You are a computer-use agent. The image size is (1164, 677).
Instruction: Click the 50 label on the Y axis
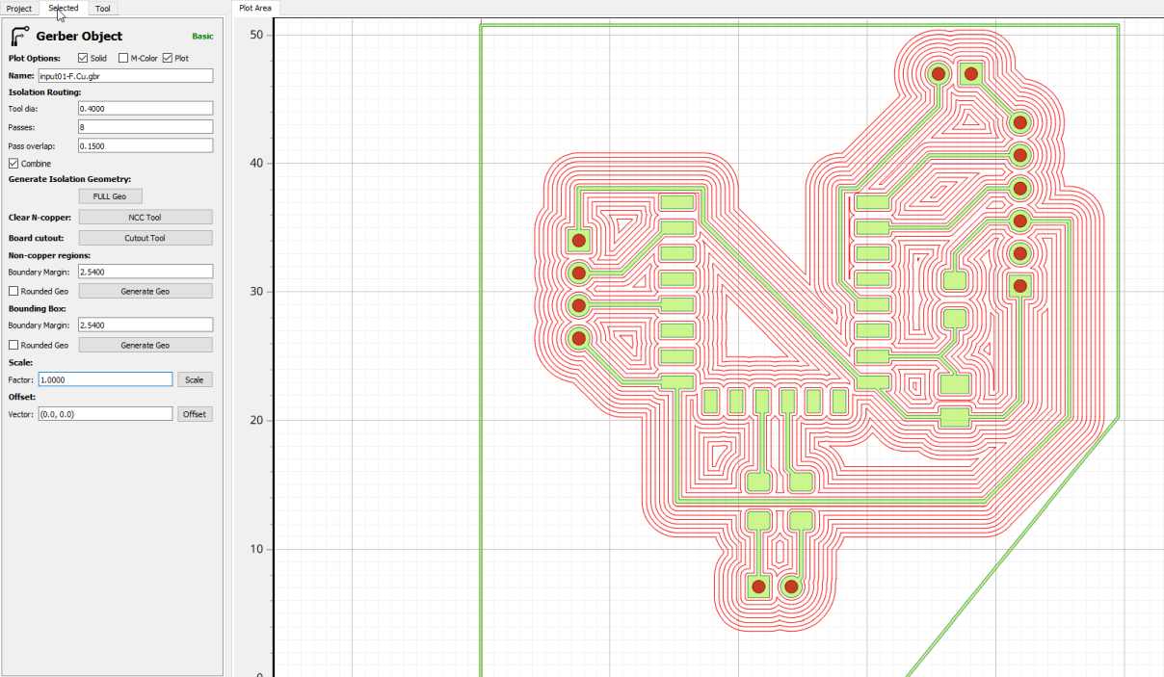click(256, 35)
